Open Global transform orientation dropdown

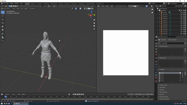point(40,6)
